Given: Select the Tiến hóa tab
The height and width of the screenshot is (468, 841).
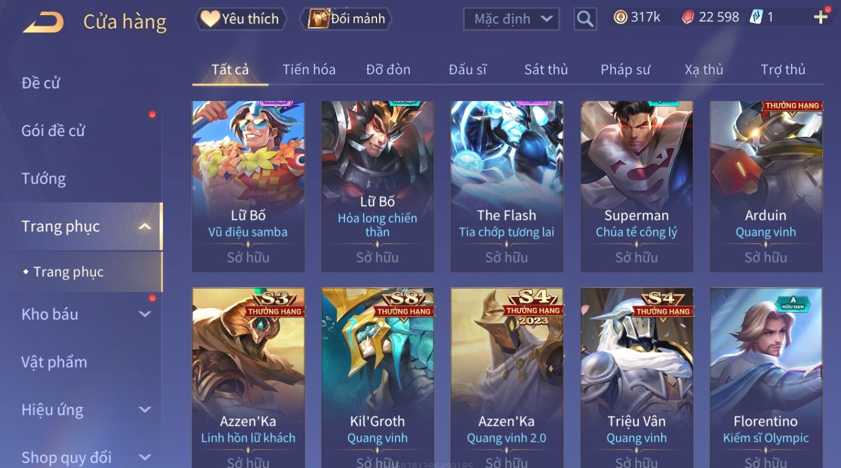Looking at the screenshot, I should point(309,70).
